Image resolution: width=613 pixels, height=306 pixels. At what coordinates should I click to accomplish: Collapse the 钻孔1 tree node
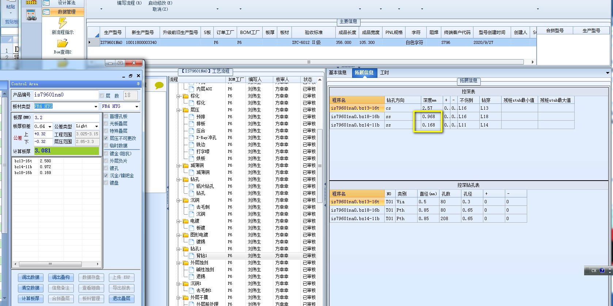179,249
